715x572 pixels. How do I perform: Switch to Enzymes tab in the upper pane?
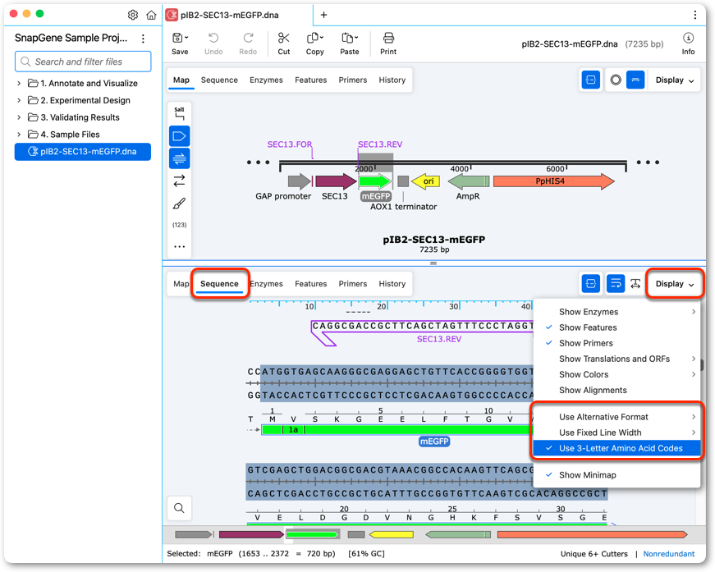[x=266, y=80]
